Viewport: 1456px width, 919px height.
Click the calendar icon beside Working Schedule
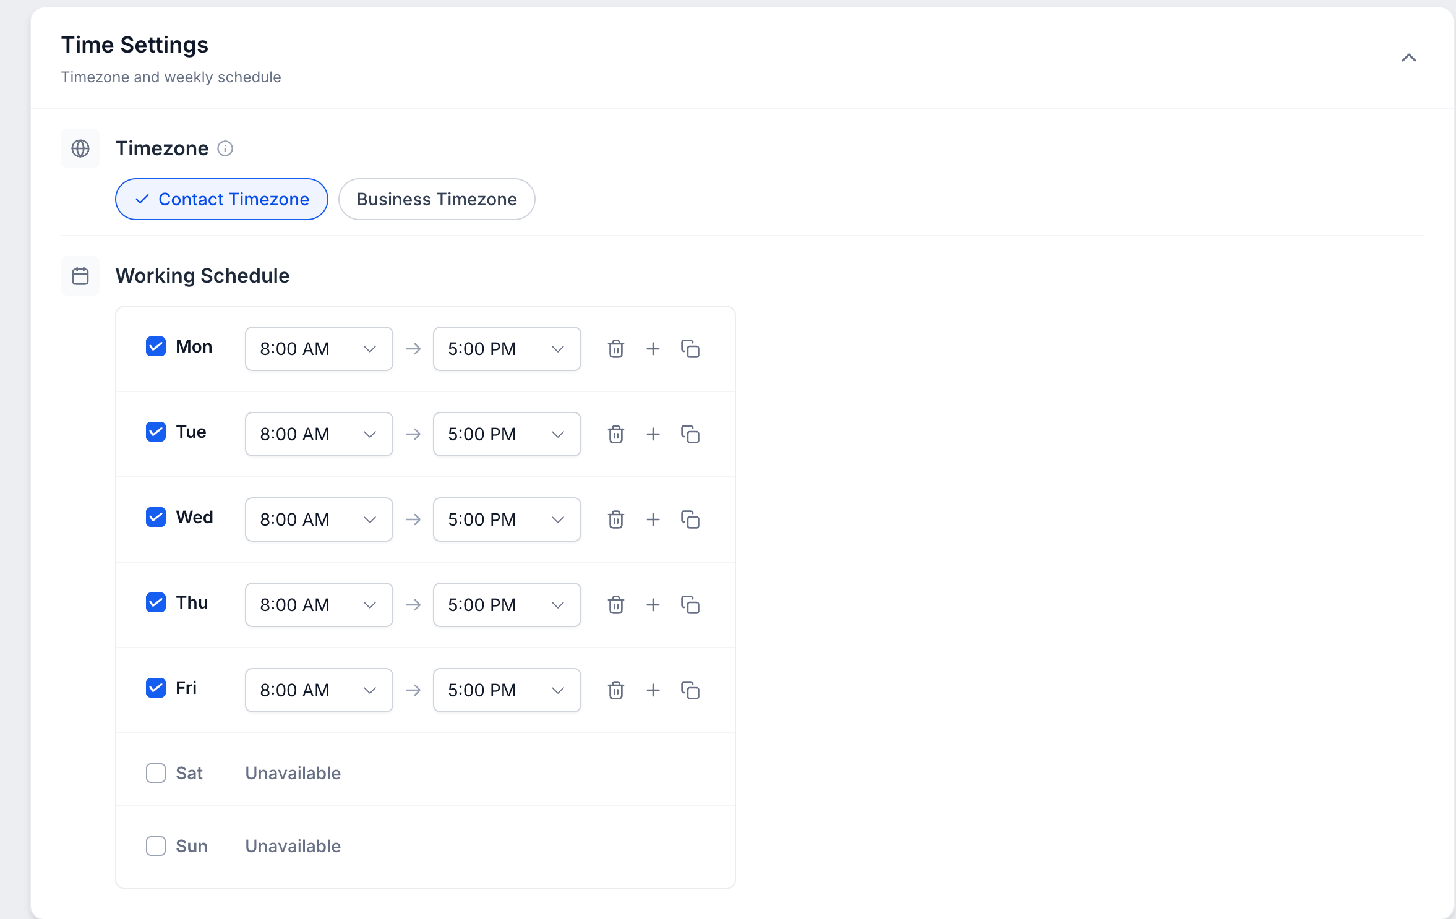point(80,276)
